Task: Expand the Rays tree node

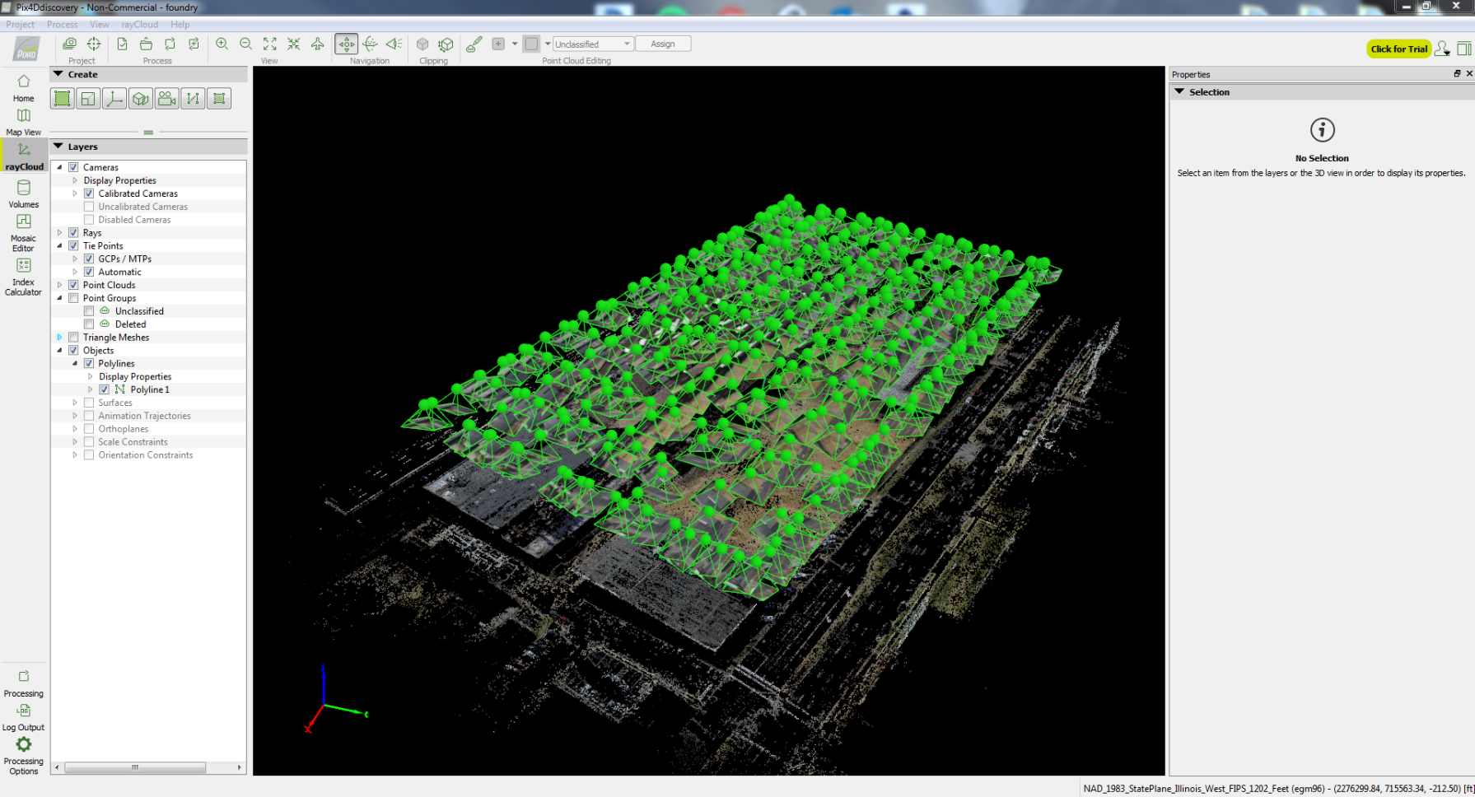Action: tap(59, 233)
